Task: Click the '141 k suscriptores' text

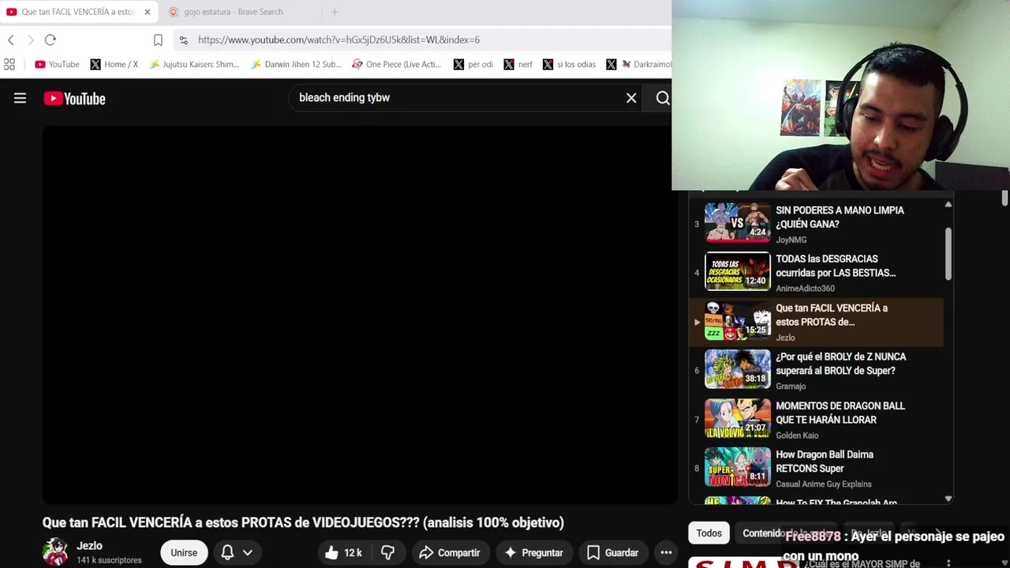Action: tap(109, 560)
